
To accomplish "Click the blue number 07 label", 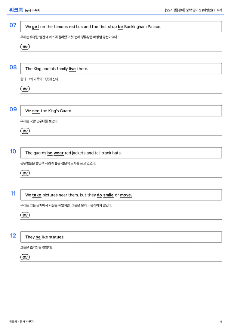I will click(13, 25).
